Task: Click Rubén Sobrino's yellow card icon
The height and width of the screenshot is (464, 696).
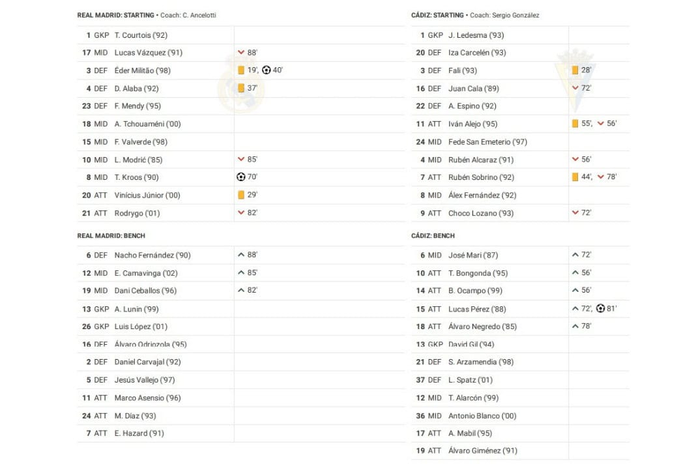Action: tap(575, 177)
